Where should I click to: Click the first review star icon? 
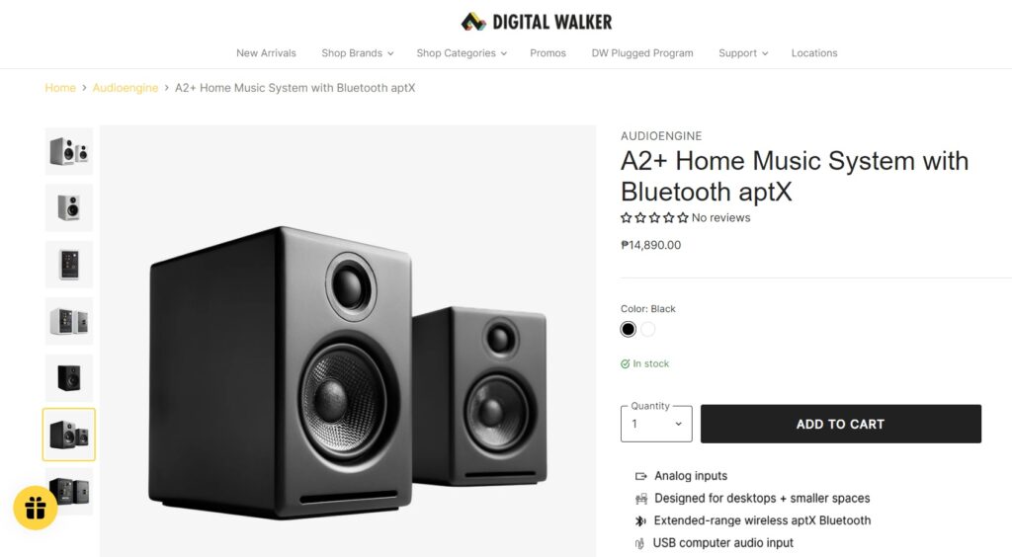pos(626,218)
